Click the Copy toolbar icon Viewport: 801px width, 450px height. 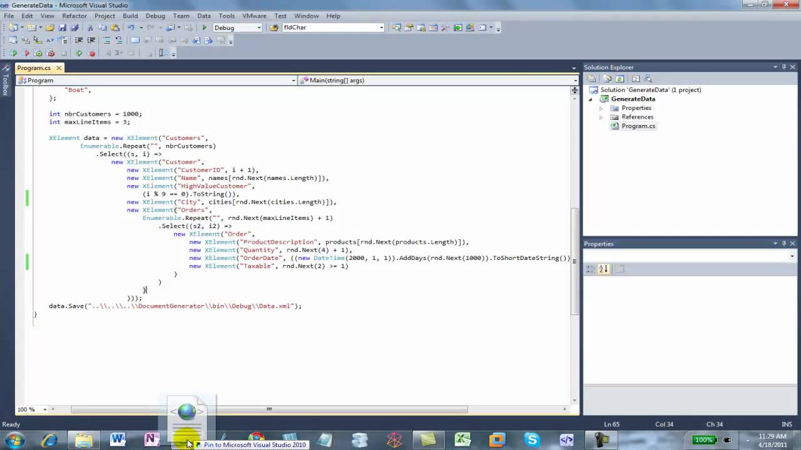(103, 27)
